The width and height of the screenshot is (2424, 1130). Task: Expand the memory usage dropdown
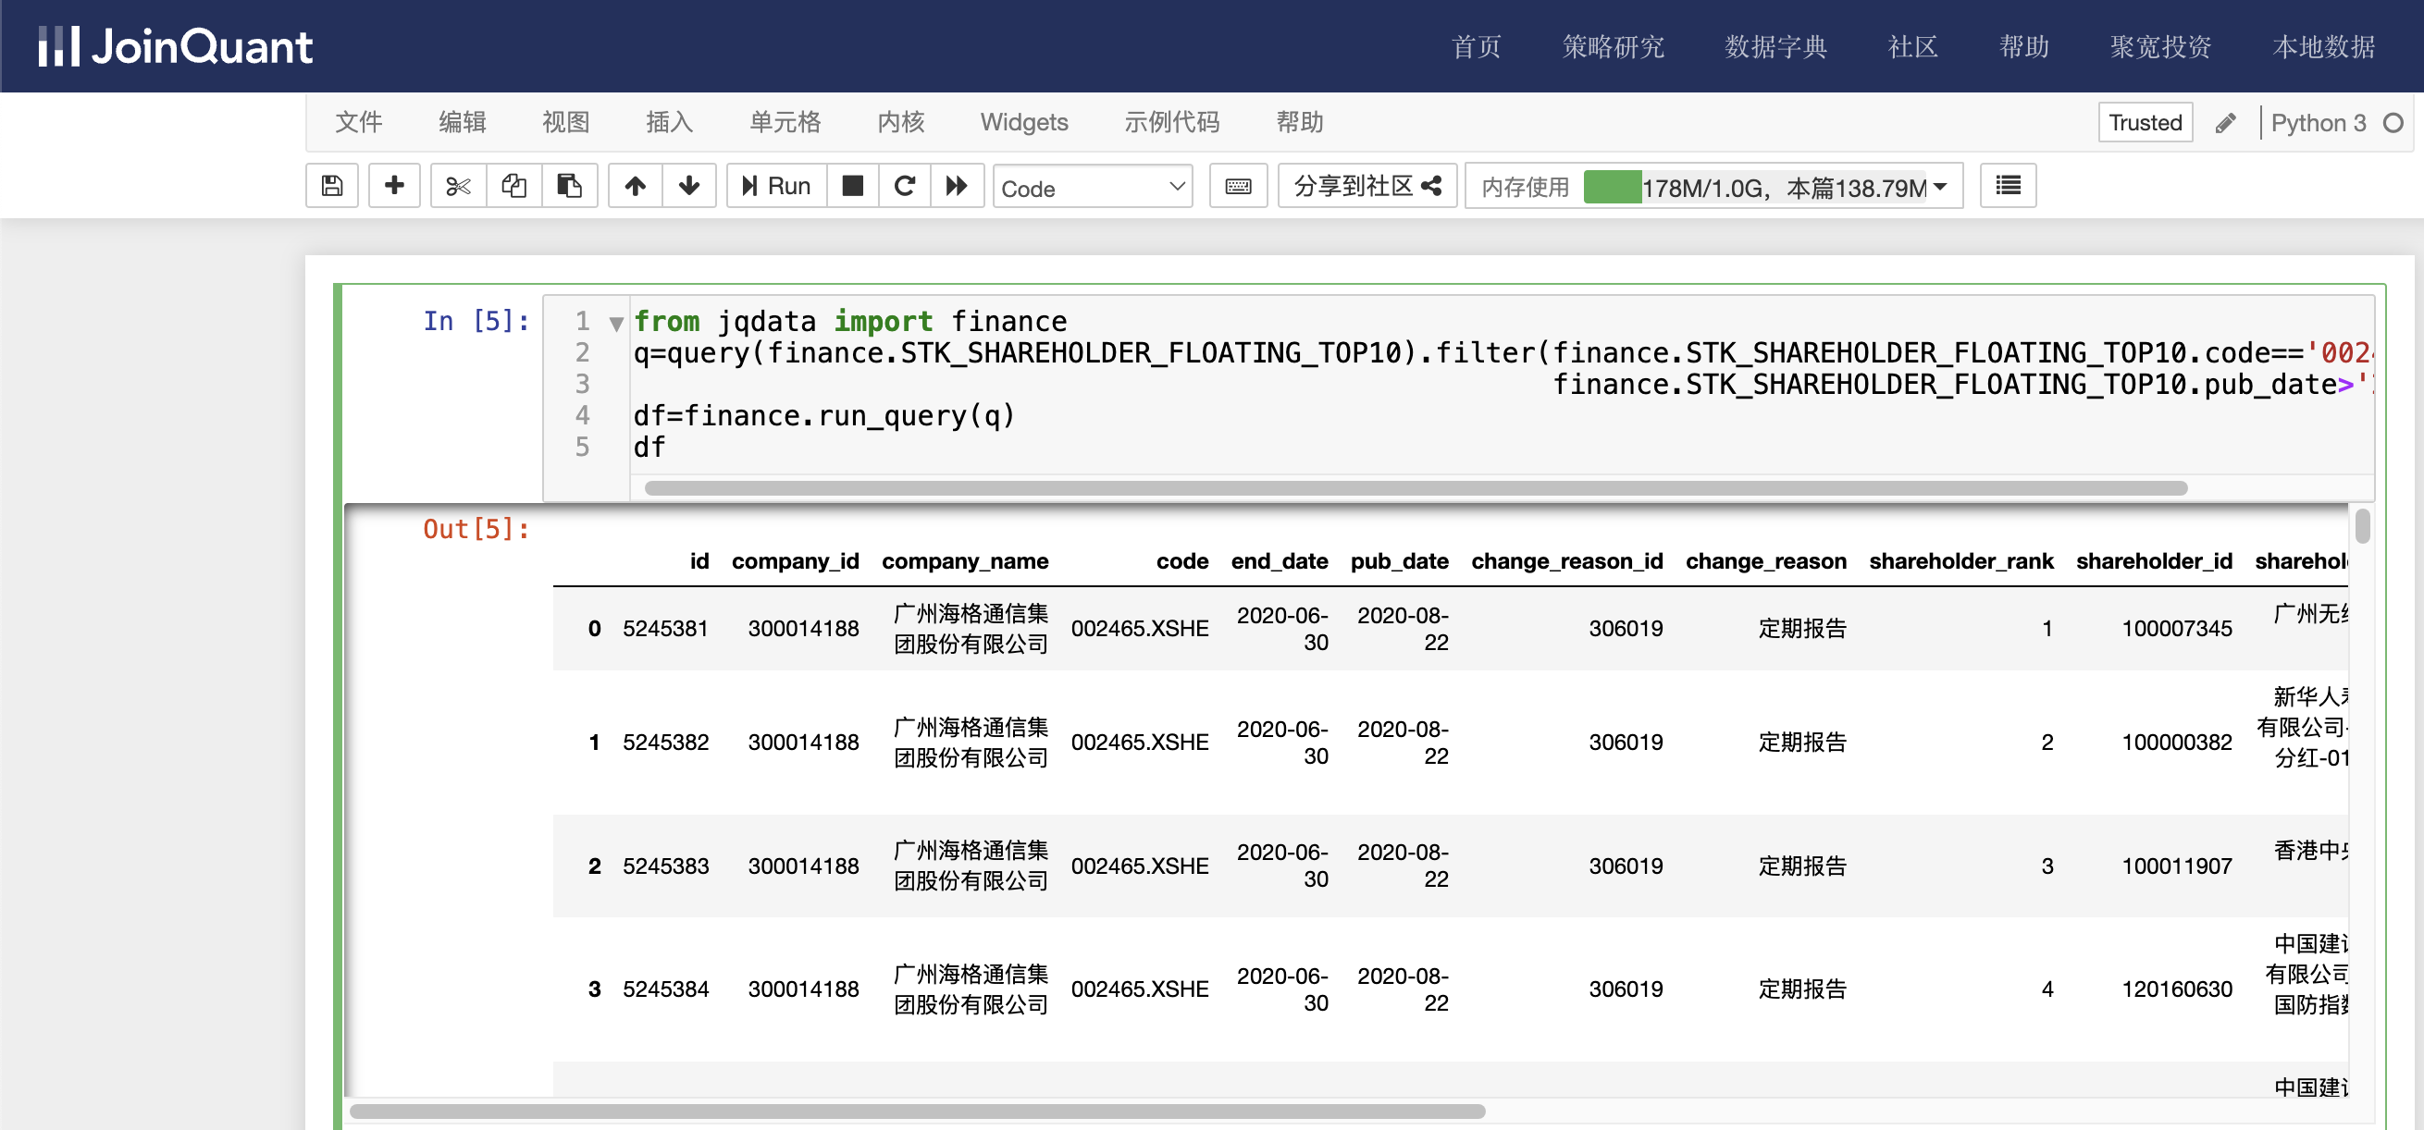click(x=1939, y=187)
